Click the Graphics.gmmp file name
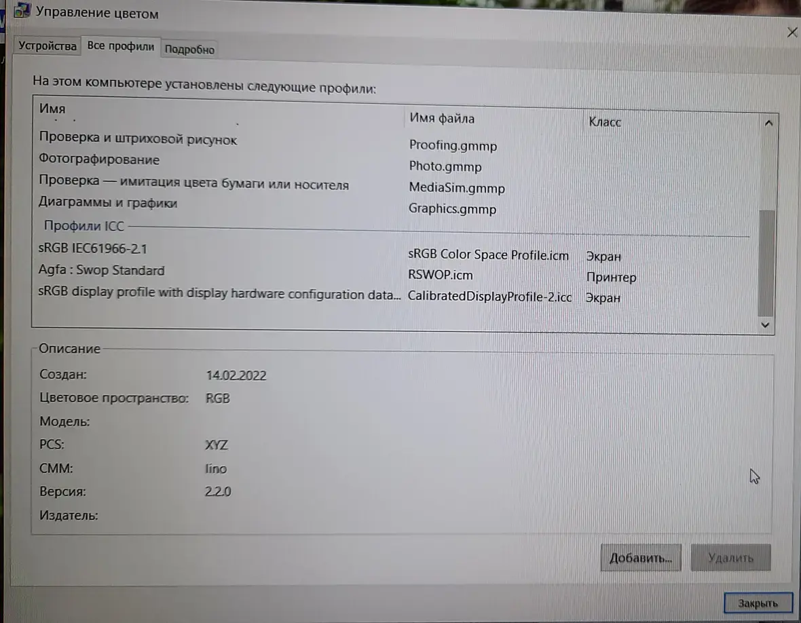This screenshot has width=801, height=623. point(452,209)
